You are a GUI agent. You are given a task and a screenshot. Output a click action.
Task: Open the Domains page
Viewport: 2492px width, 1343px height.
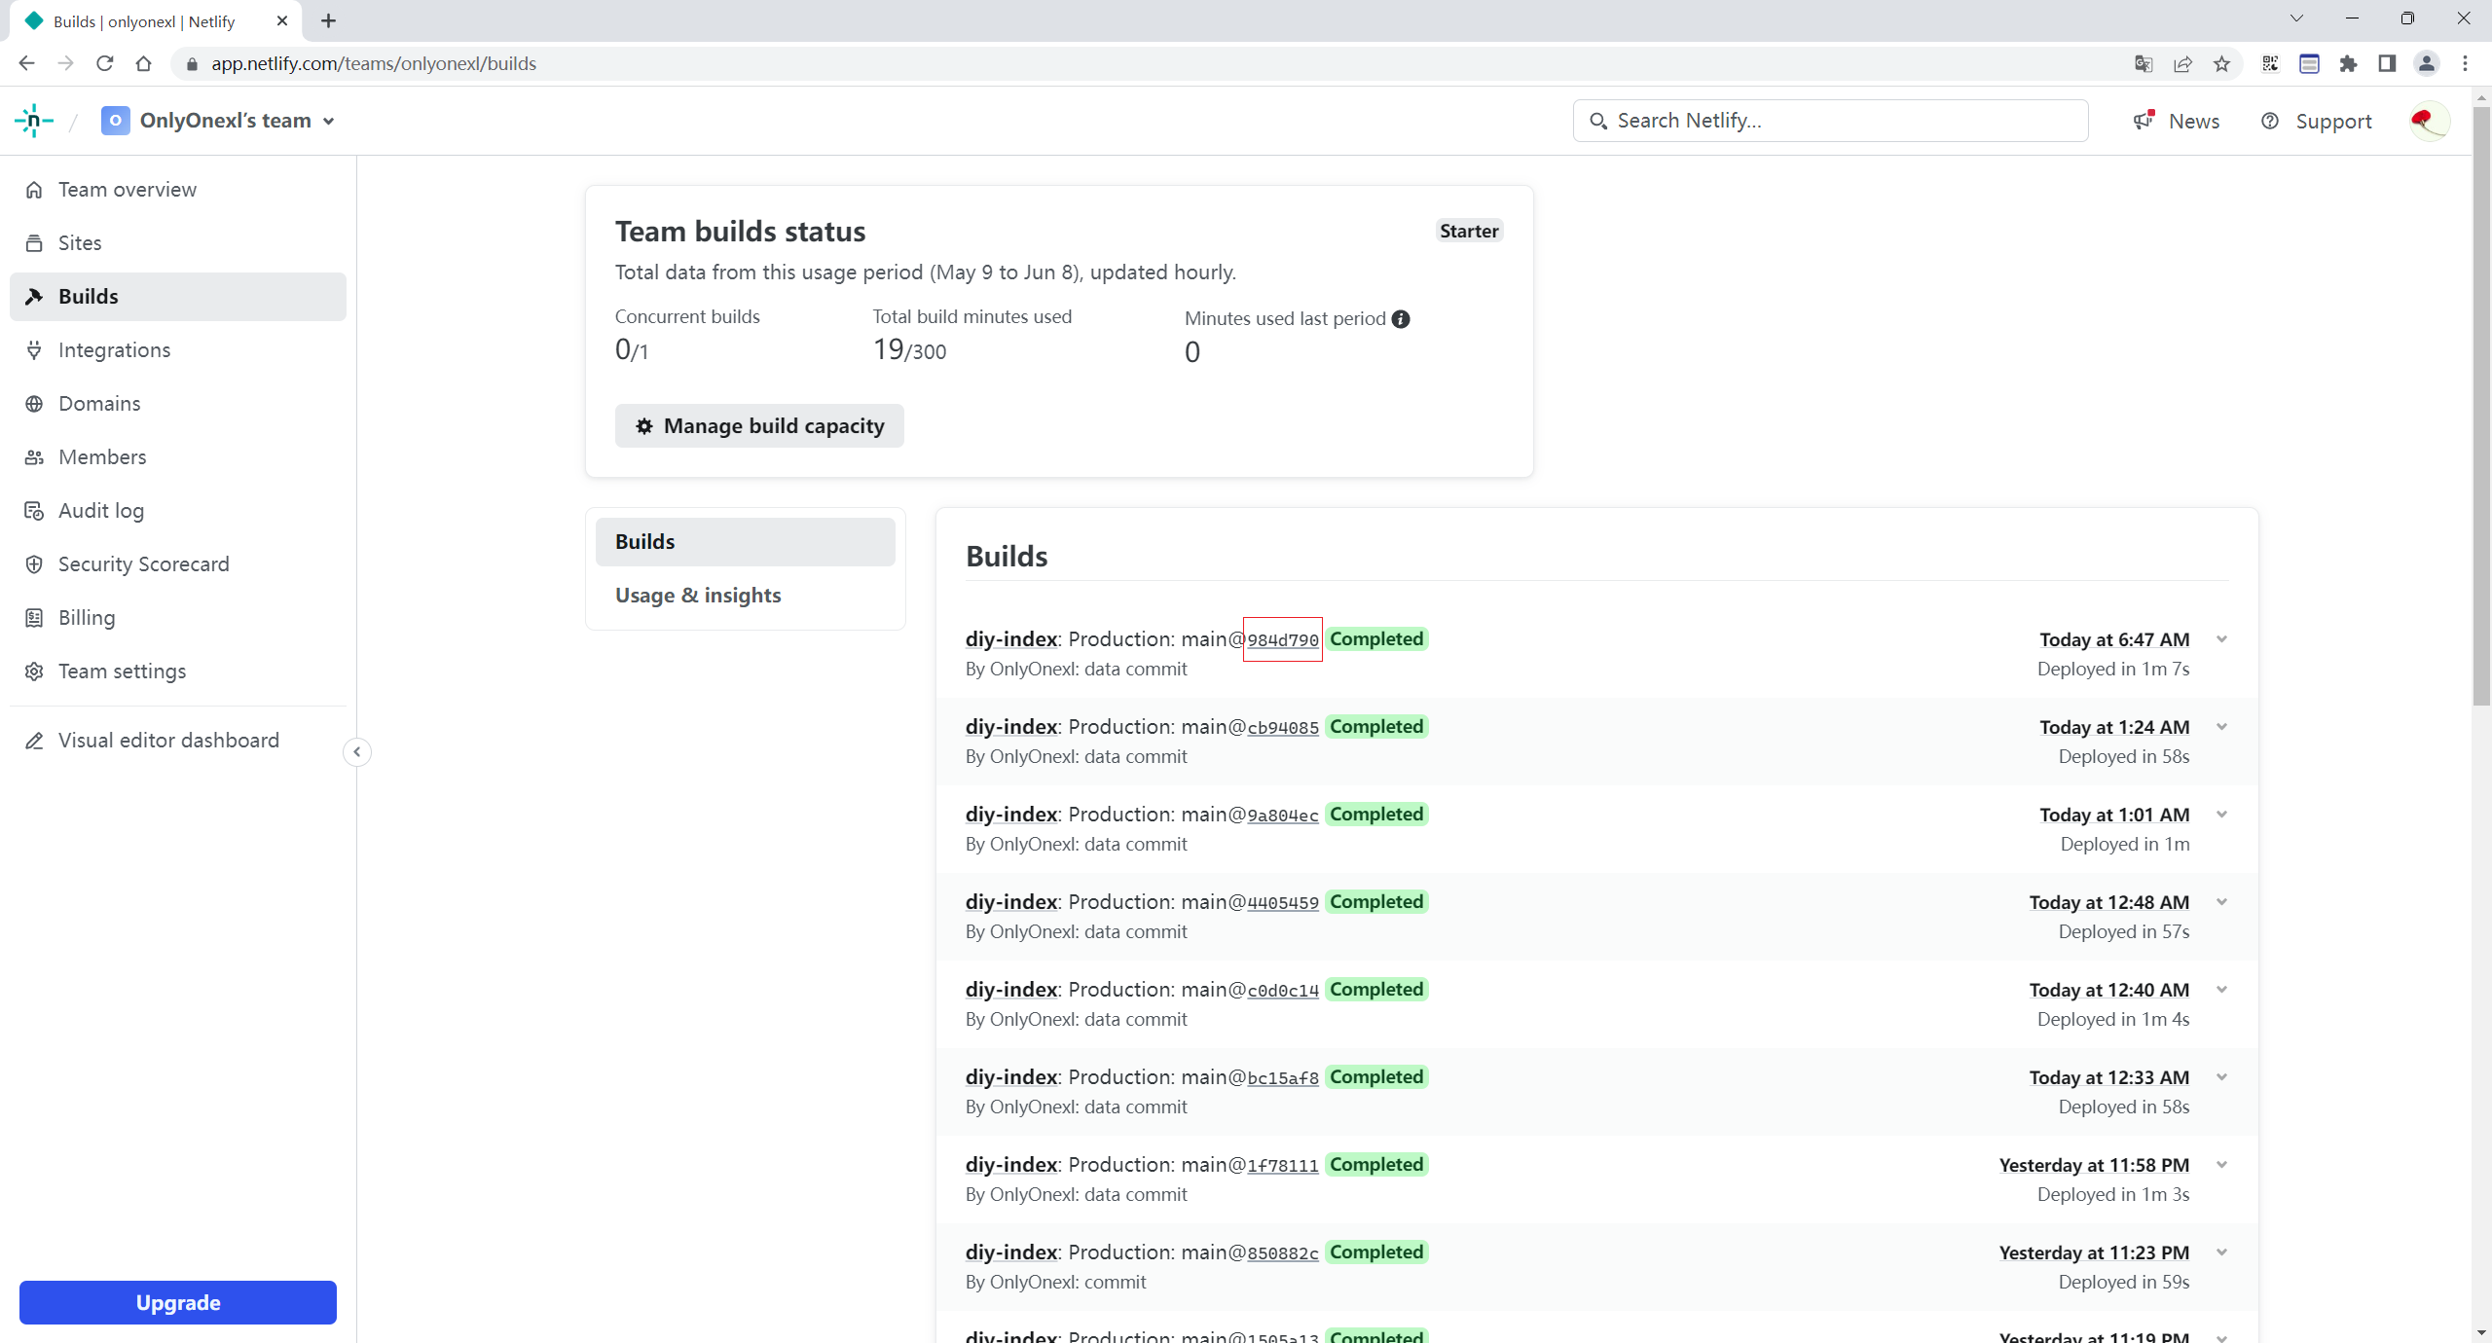pyautogui.click(x=178, y=404)
